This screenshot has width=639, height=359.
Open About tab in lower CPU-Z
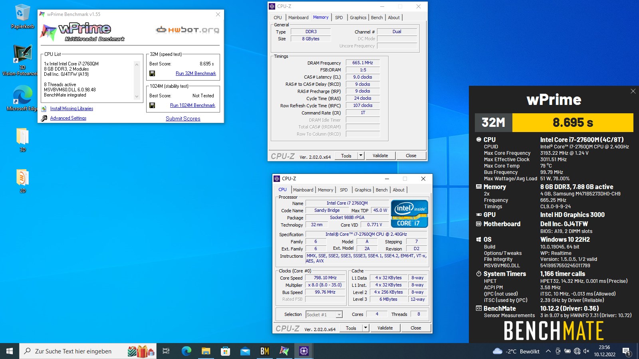[x=399, y=190]
